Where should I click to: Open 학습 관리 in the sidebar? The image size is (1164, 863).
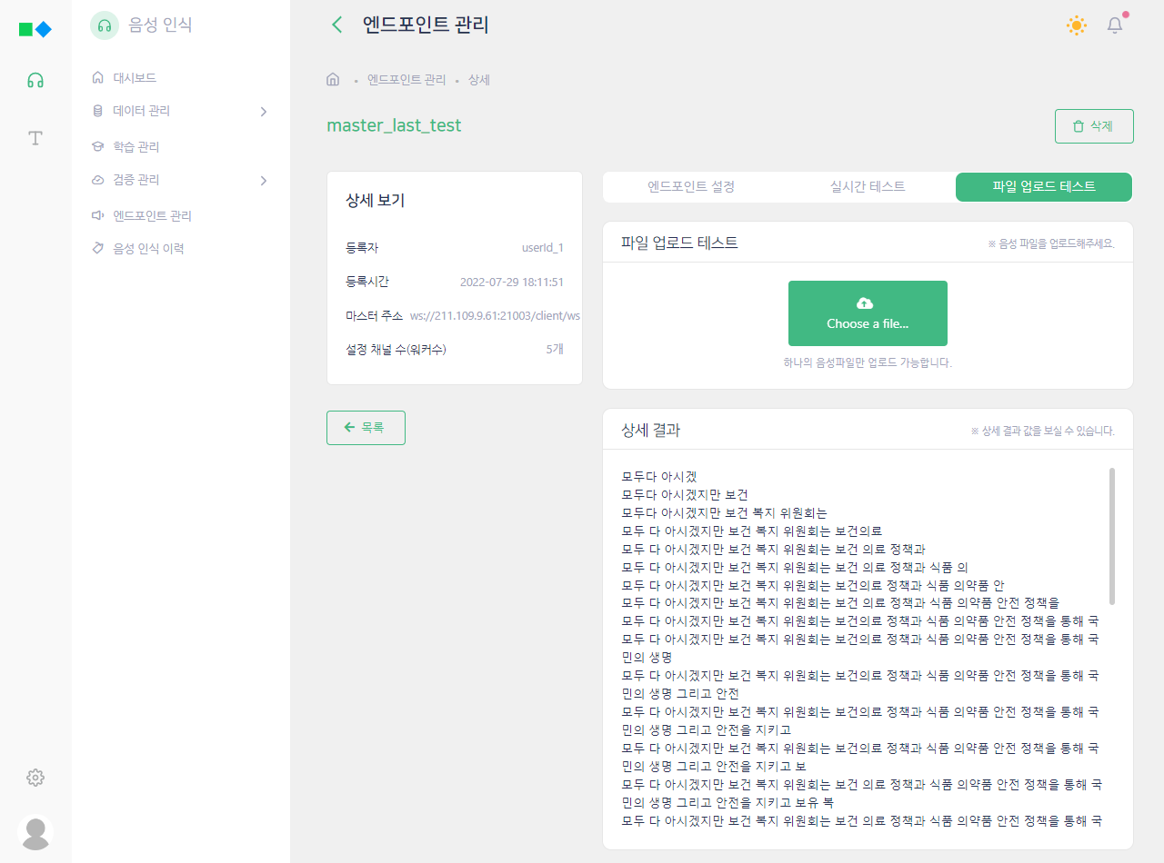135,146
